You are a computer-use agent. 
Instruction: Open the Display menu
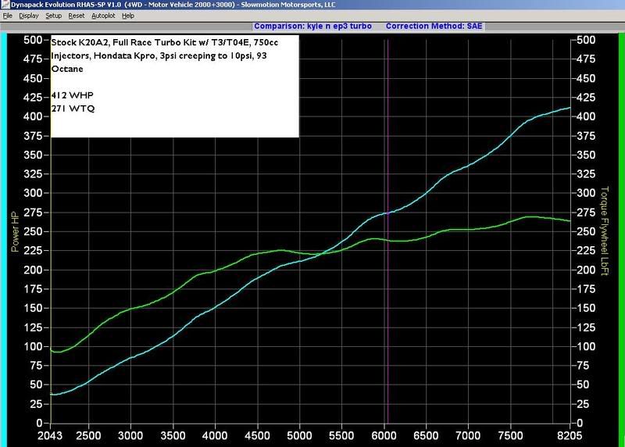28,16
